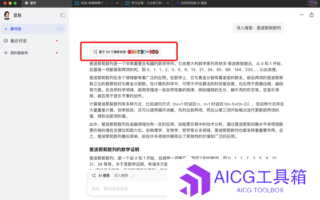Open the three-dot more options menu

point(301,15)
